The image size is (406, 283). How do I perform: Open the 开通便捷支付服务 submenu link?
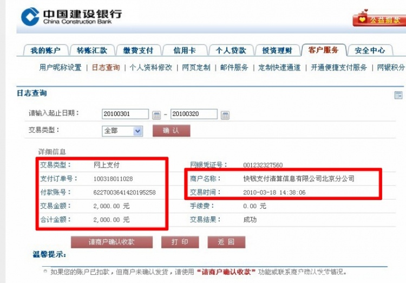coord(339,67)
